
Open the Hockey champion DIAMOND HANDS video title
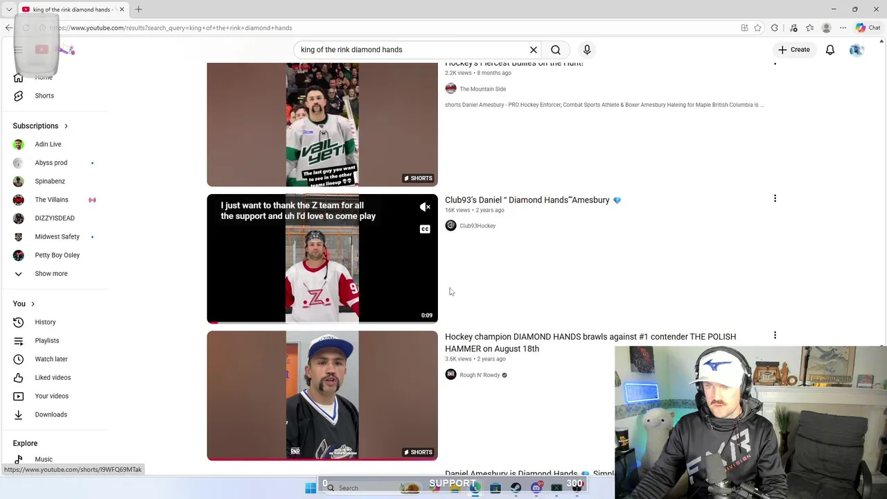pyautogui.click(x=590, y=342)
